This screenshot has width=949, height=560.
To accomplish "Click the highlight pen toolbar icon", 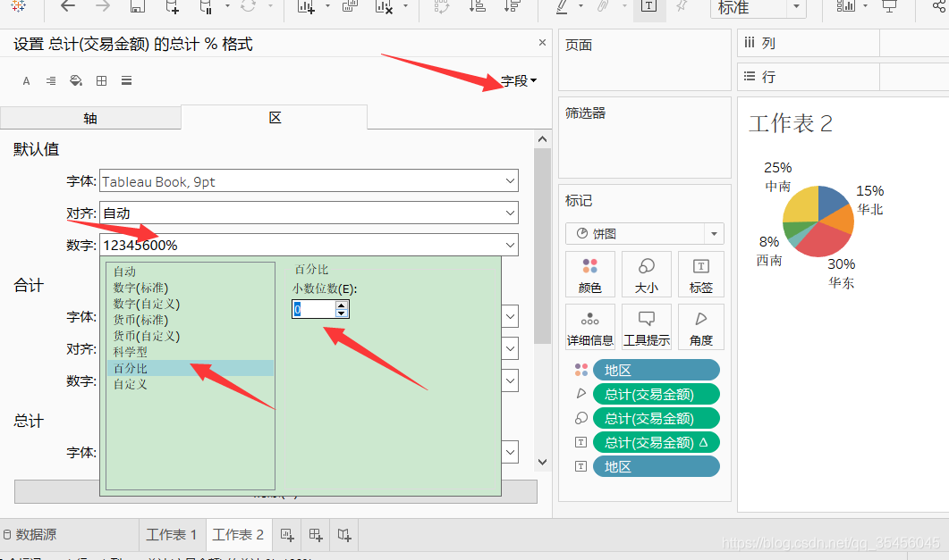I will click(563, 6).
